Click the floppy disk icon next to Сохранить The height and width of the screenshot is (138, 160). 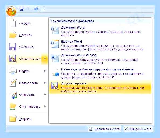pos(12,47)
